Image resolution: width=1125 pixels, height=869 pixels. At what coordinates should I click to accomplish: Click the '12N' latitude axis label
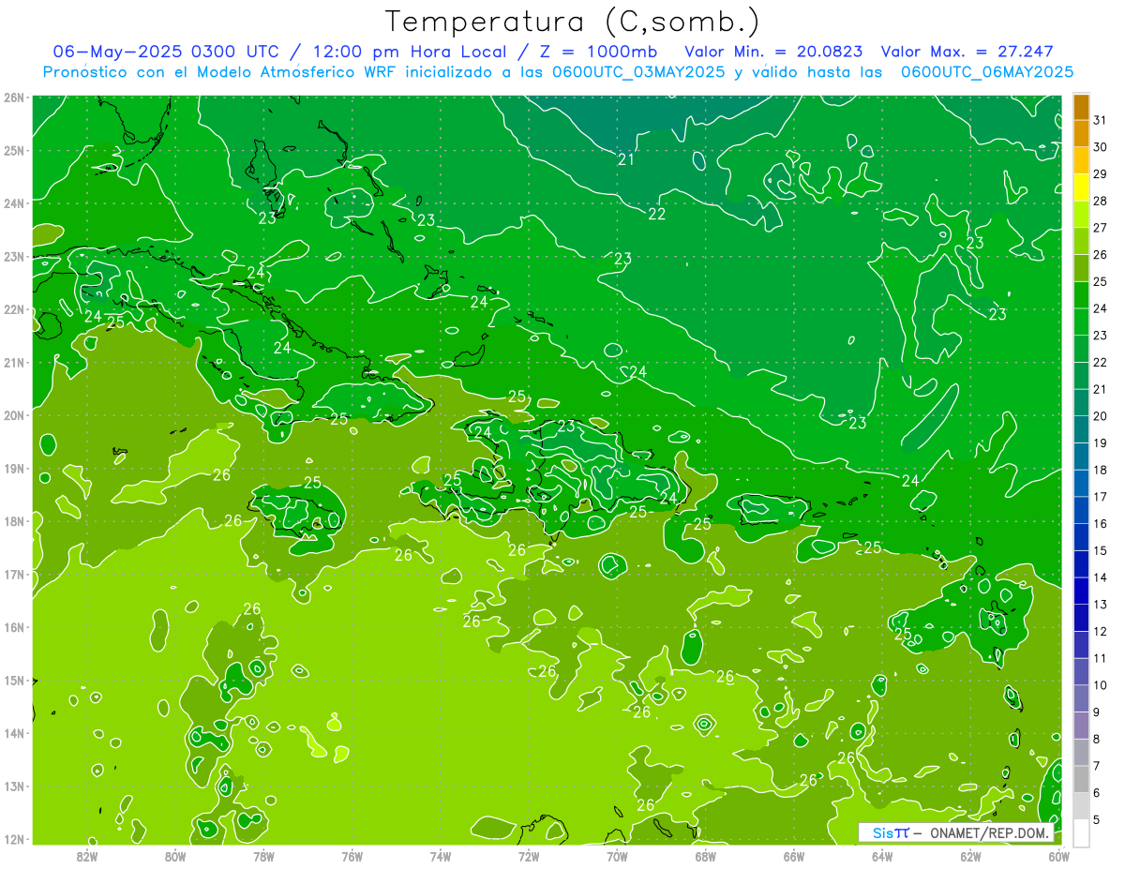click(x=13, y=839)
